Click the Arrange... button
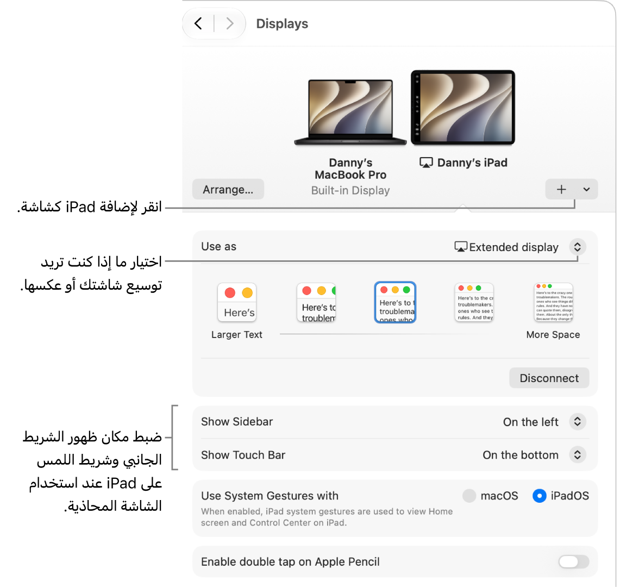The width and height of the screenshot is (620, 587). (x=228, y=190)
